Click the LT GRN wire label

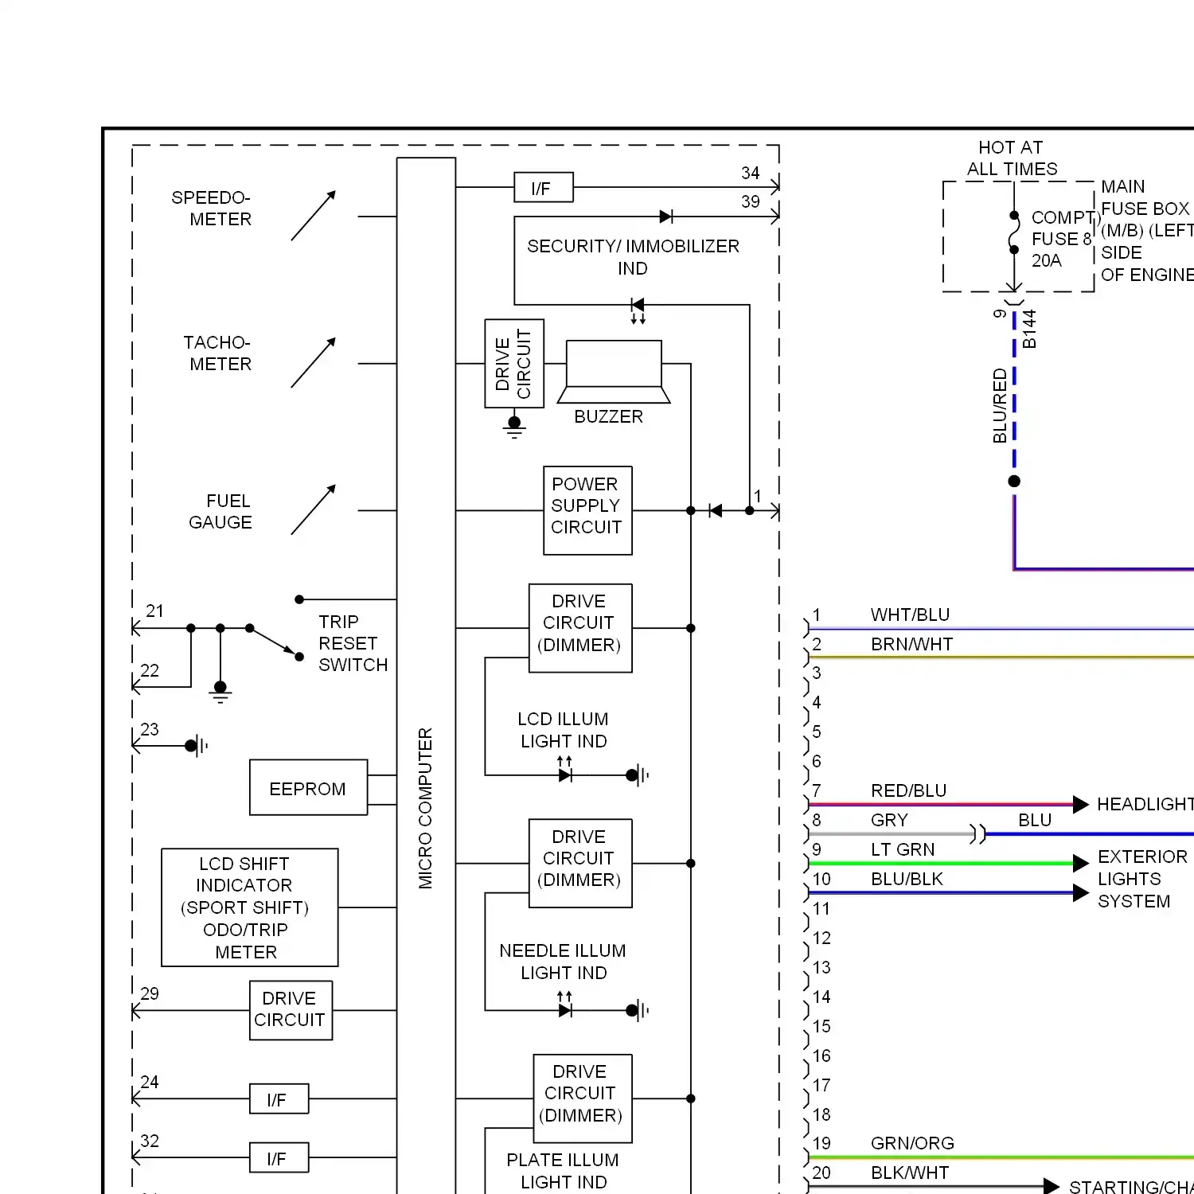pos(903,849)
